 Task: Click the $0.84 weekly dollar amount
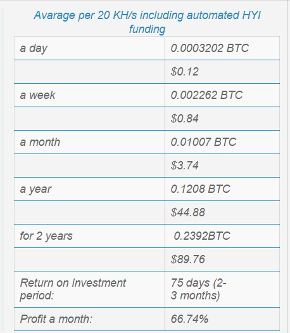pos(185,119)
